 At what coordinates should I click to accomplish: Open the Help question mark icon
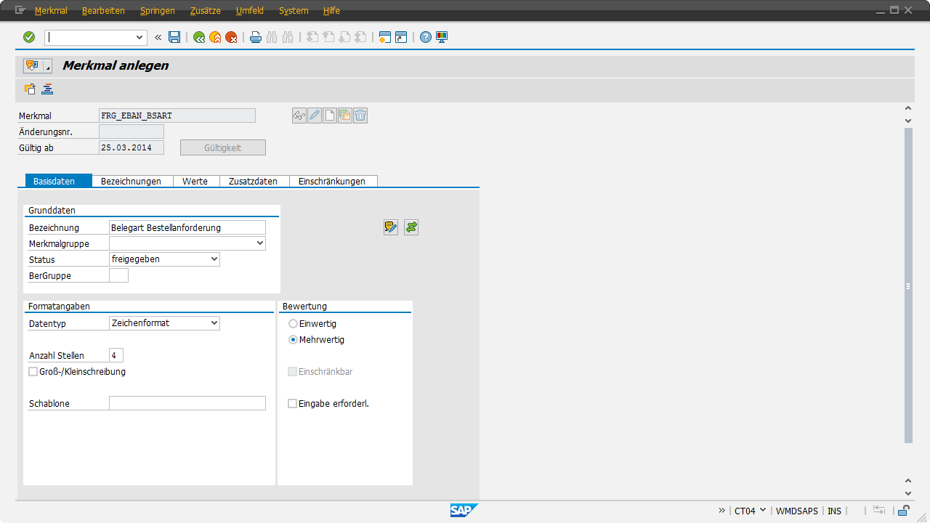point(426,37)
